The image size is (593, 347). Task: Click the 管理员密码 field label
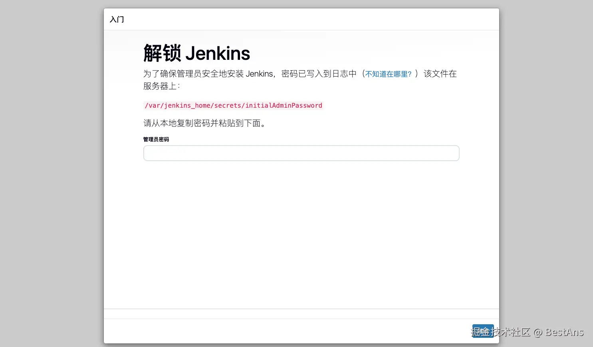156,139
